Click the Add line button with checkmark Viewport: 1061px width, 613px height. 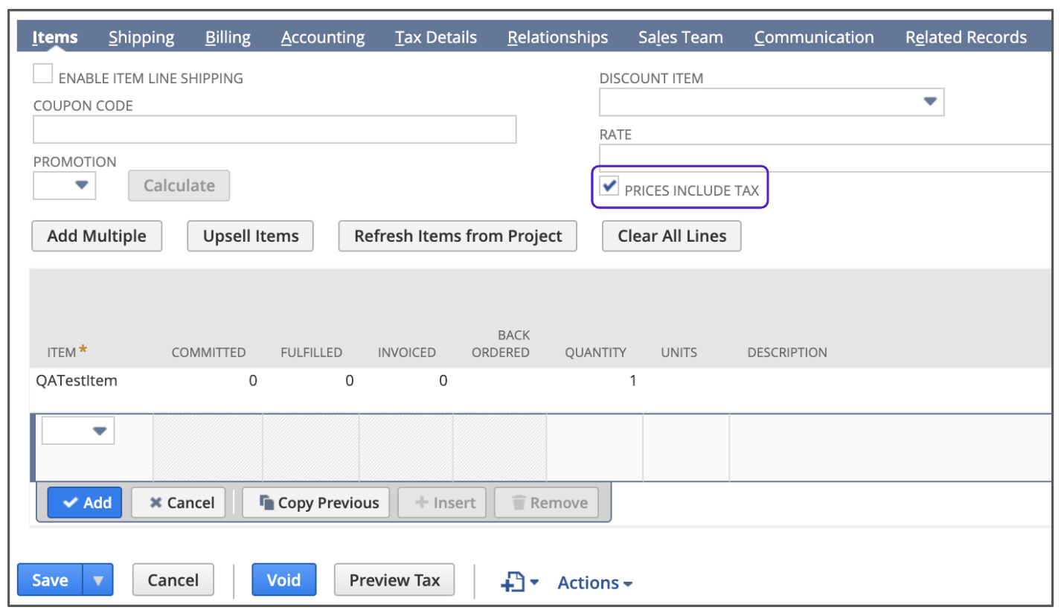[x=85, y=503]
